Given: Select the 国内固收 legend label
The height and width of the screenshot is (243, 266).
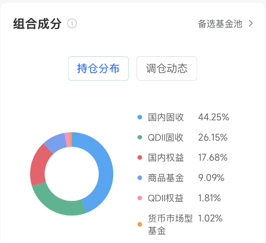Looking at the screenshot, I should coord(166,117).
